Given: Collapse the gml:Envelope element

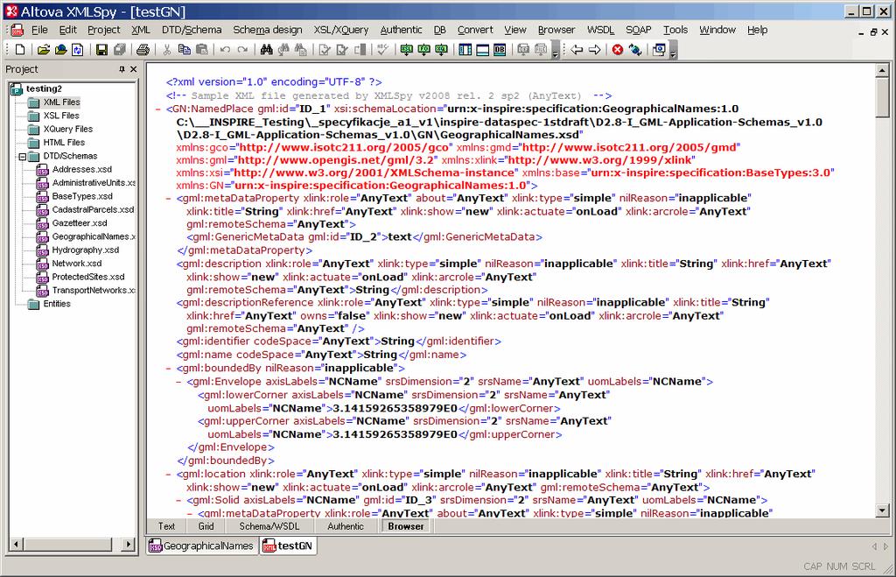Looking at the screenshot, I should (178, 382).
